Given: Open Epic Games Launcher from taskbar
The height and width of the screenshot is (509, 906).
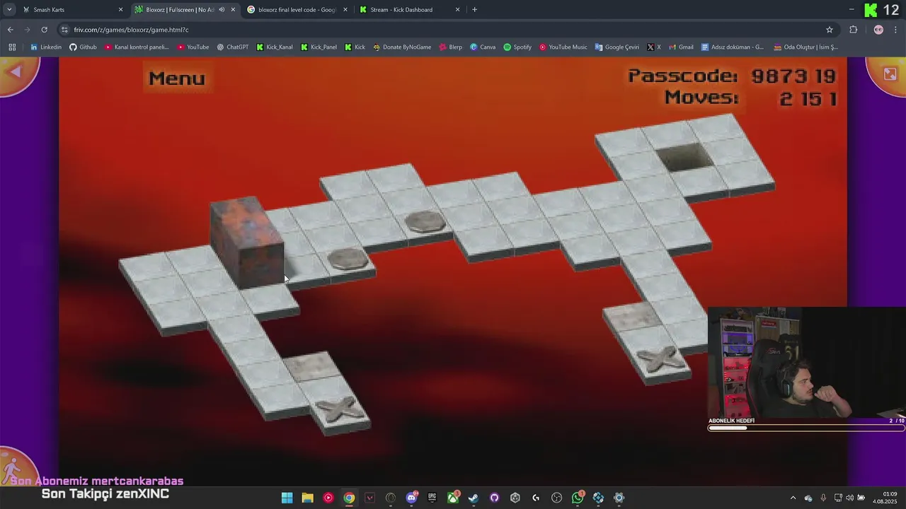Looking at the screenshot, I should (432, 498).
